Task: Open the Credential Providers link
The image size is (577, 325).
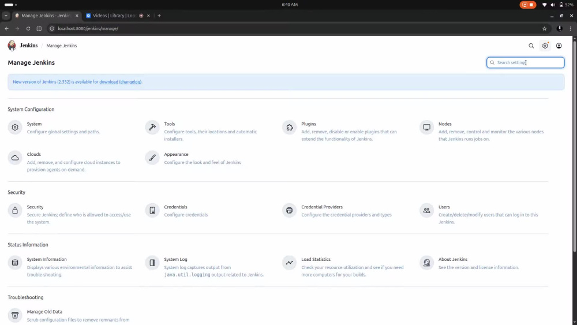Action: [321, 207]
